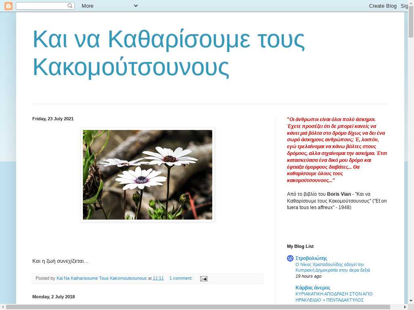
Task: Visit the Στροβολιώτης blog link
Action: click(x=311, y=258)
